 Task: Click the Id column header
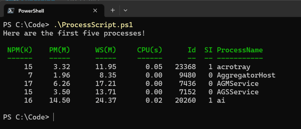coord(192,50)
